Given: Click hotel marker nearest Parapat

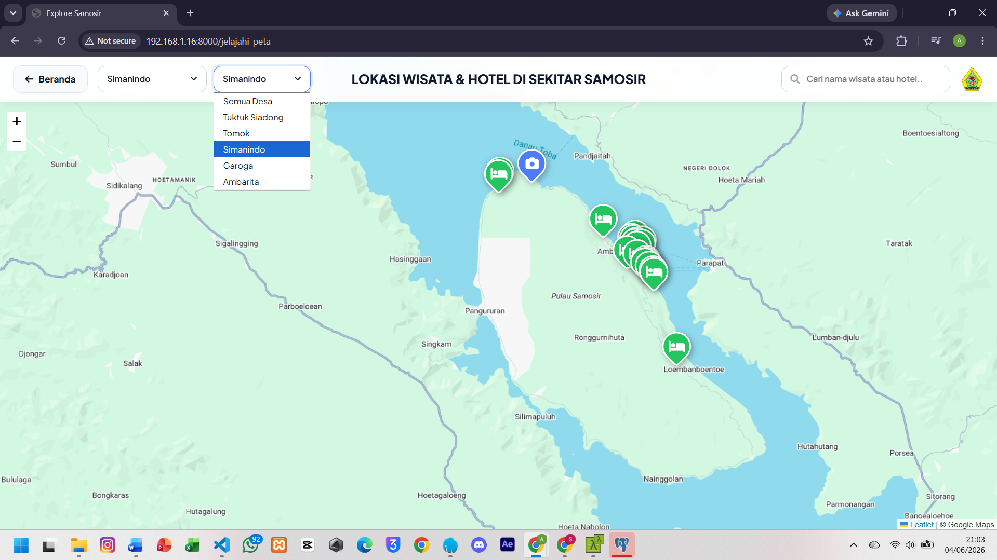Looking at the screenshot, I should [654, 274].
